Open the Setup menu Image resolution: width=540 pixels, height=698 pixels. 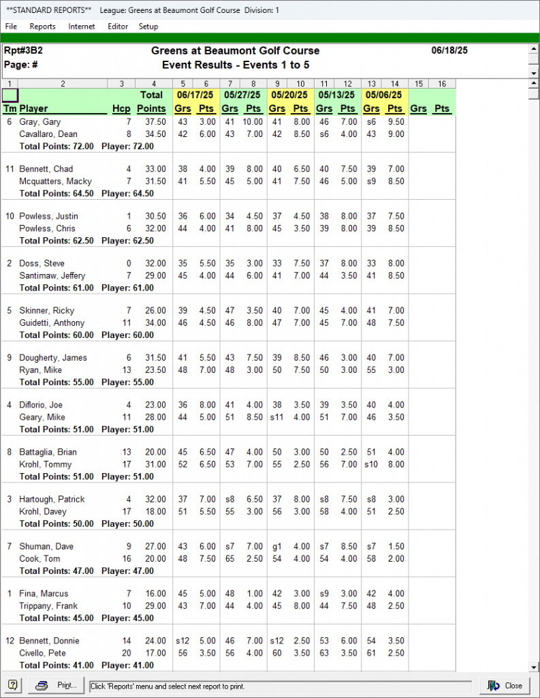[x=148, y=27]
